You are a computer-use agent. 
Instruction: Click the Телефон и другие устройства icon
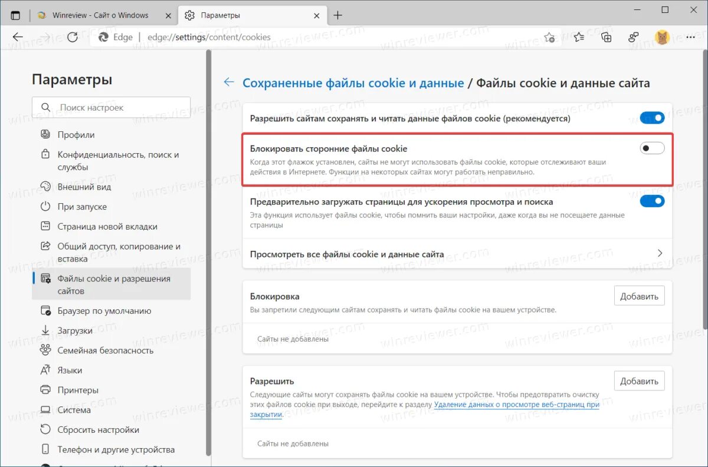(x=45, y=449)
